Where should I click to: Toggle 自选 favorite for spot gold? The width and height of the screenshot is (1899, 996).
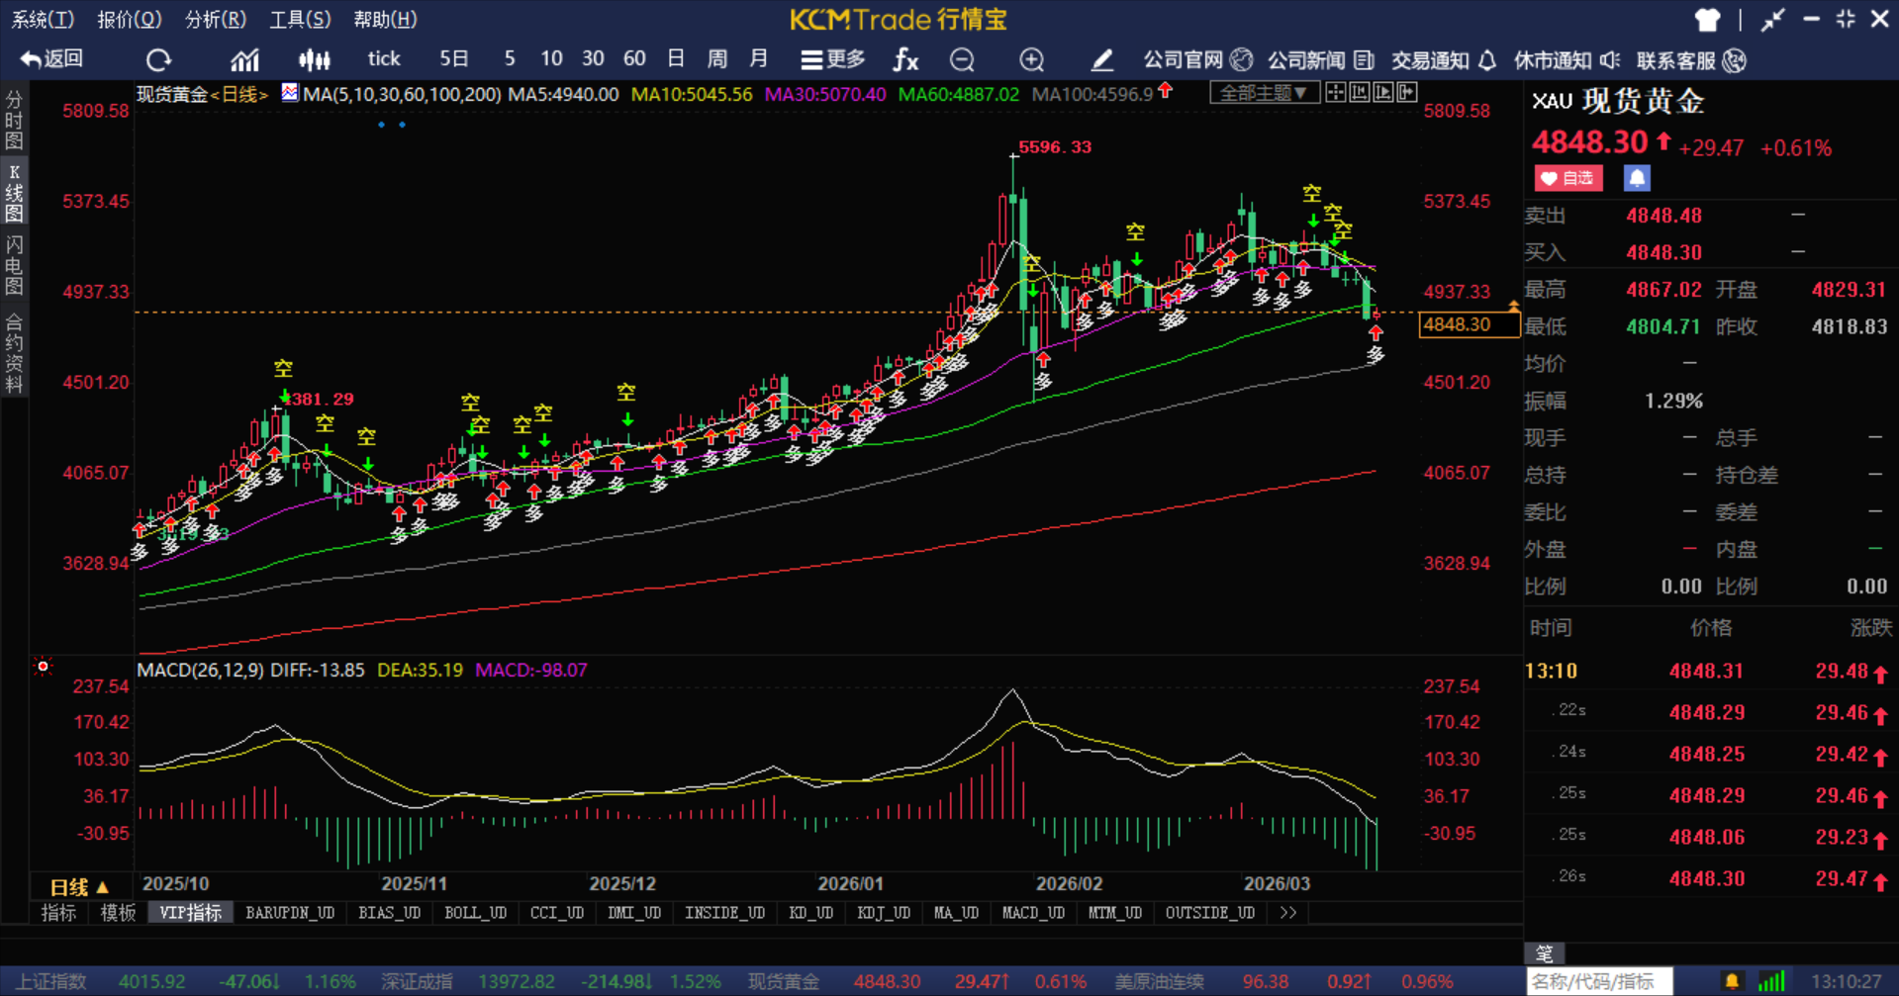(x=1567, y=178)
